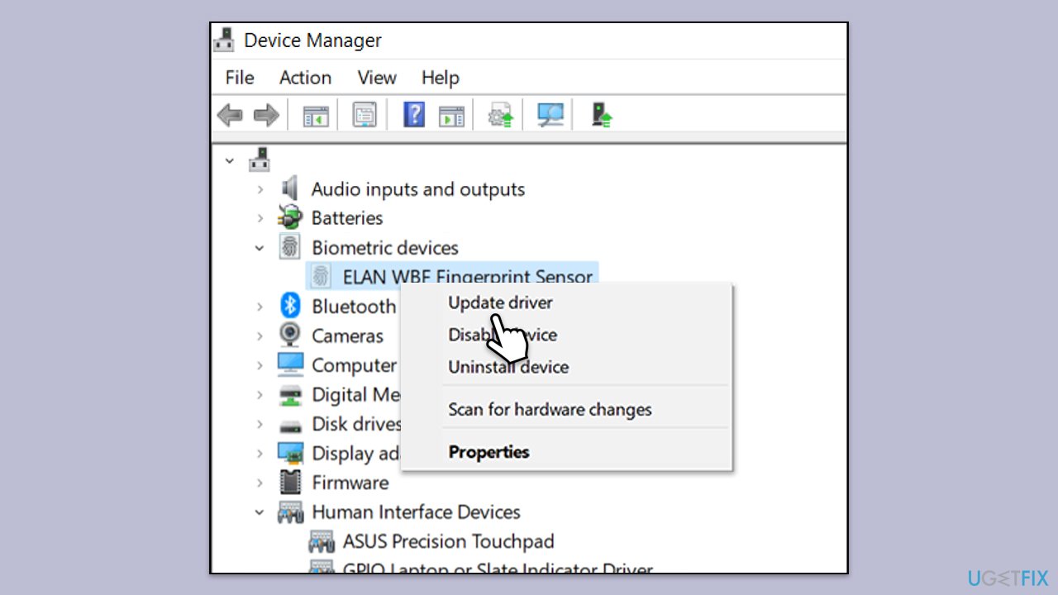Expand the Audio inputs and outputs category
Viewport: 1058px width, 595px height.
[260, 189]
